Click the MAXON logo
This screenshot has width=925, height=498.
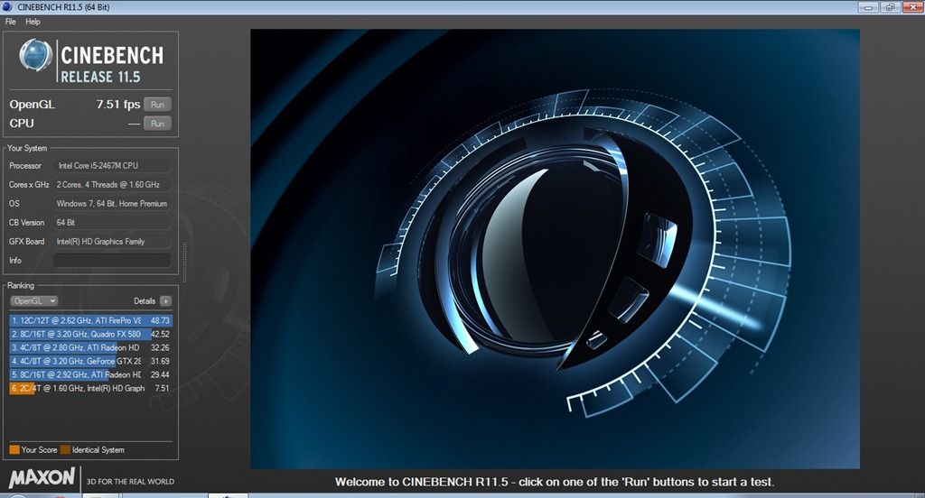click(42, 478)
